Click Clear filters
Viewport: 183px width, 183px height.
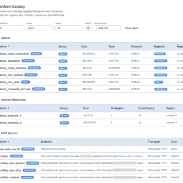tap(132, 28)
